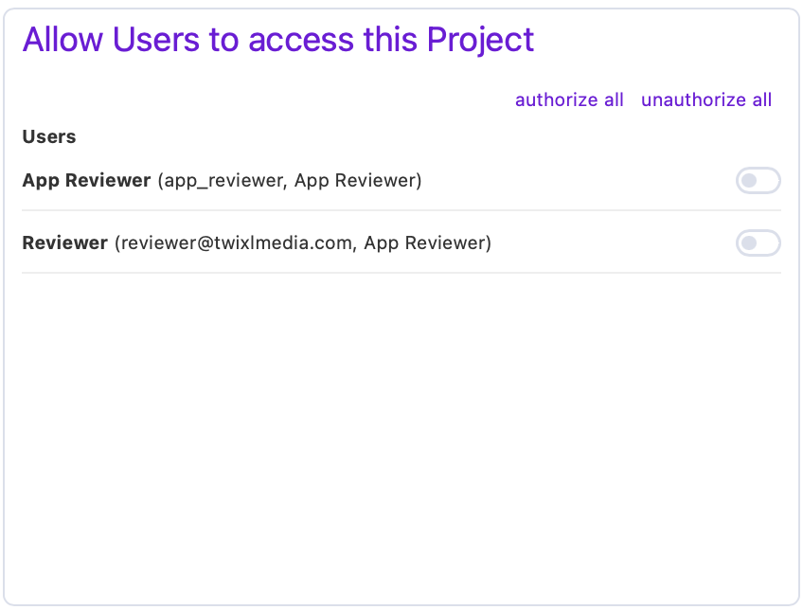Enable access for App Reviewer user
803x610 pixels.
pos(758,180)
